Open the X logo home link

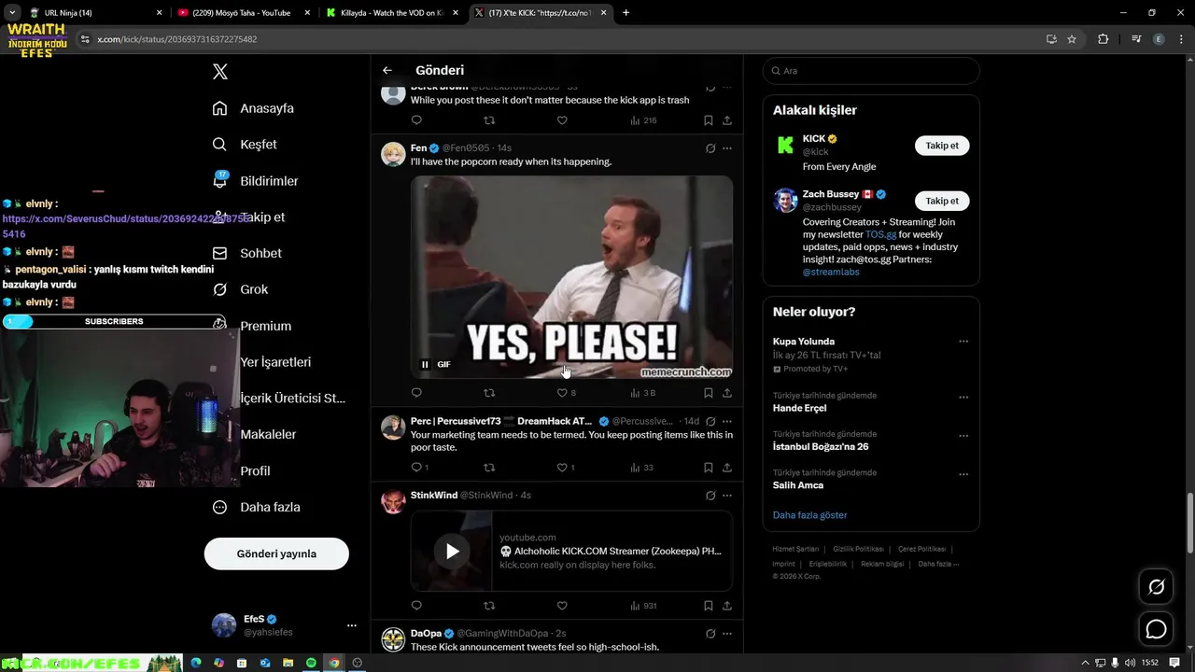point(220,72)
